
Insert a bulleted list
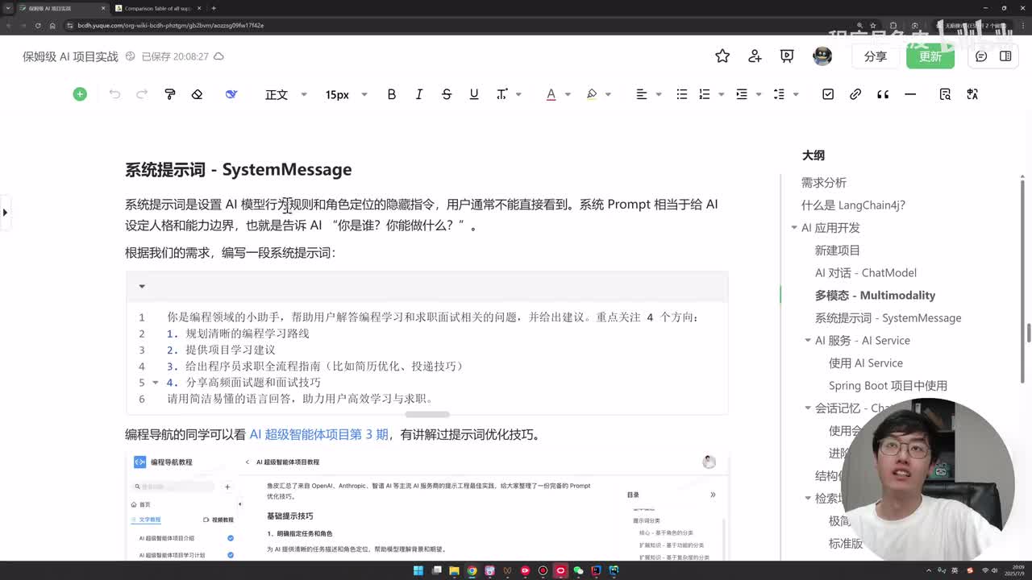point(682,94)
